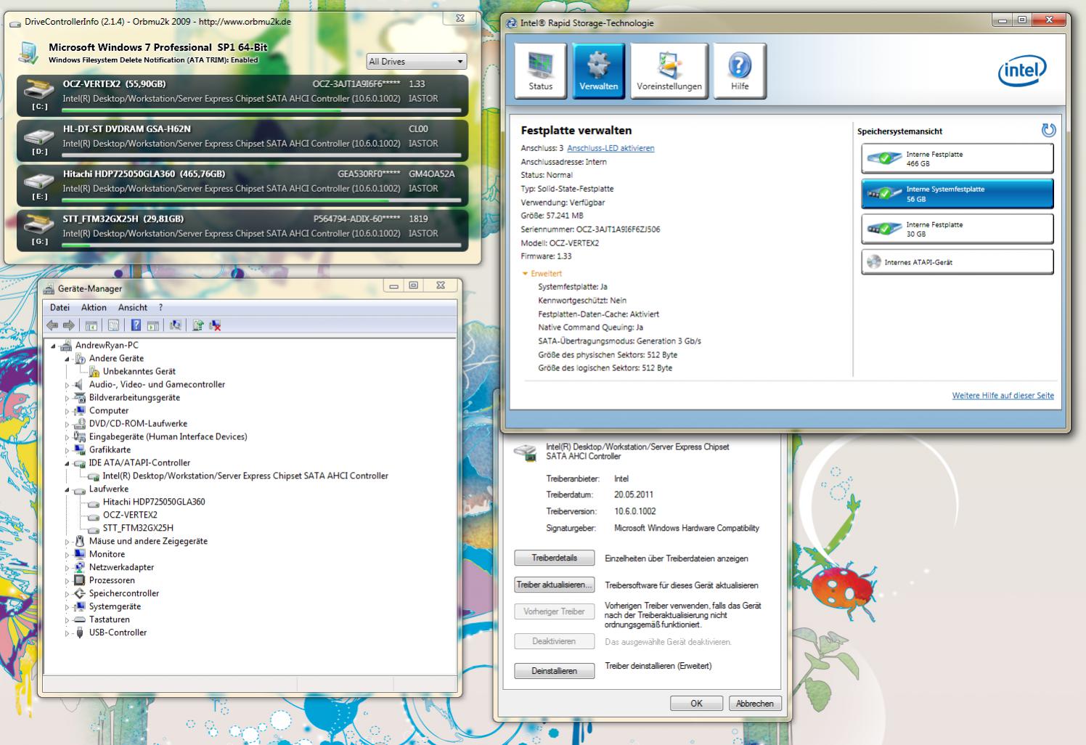
Task: Click the Deinstallieren button
Action: click(554, 671)
